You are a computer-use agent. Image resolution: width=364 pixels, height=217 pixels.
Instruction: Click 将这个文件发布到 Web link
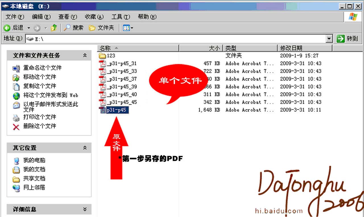51,95
